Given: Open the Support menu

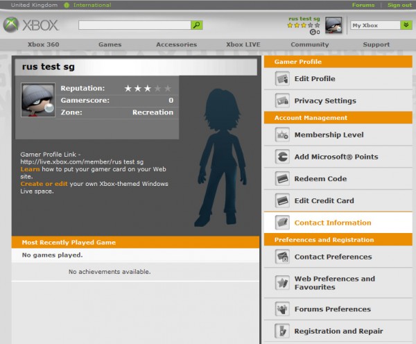Looking at the screenshot, I should click(x=376, y=44).
